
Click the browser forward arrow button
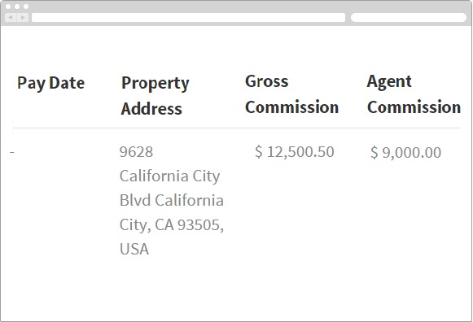(23, 17)
